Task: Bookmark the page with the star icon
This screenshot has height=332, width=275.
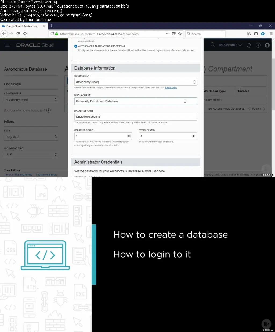Action: click(180, 34)
